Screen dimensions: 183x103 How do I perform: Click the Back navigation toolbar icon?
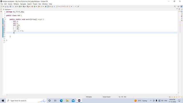(69, 7)
